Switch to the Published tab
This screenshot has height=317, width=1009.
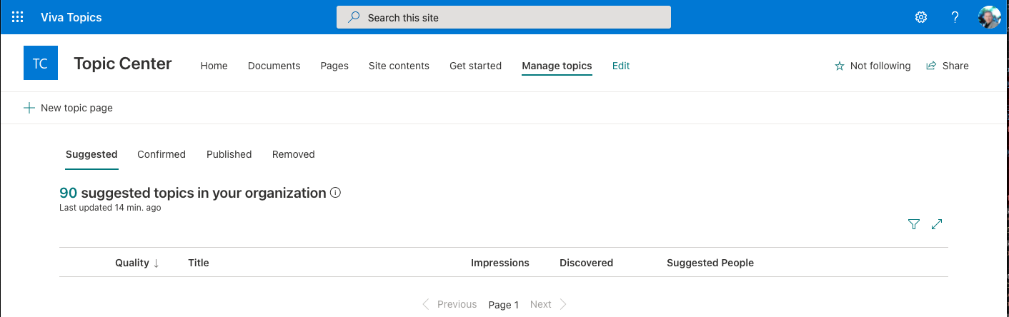[229, 154]
